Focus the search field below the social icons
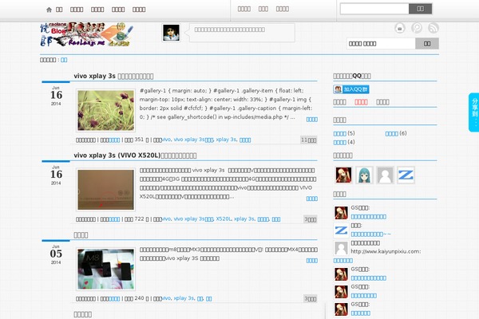 (382, 44)
